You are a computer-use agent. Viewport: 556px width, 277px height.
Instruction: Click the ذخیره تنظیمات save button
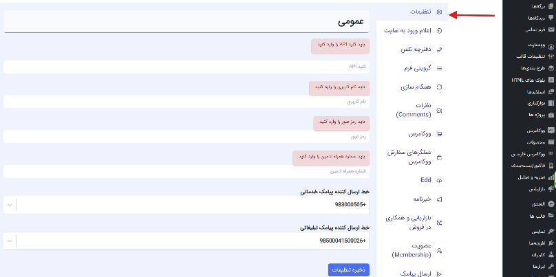[x=349, y=270]
